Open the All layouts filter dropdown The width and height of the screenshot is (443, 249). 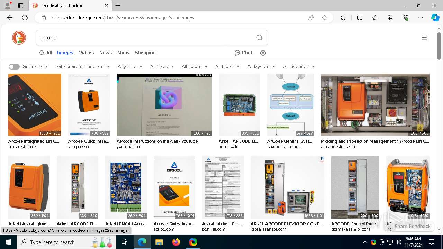pyautogui.click(x=261, y=67)
